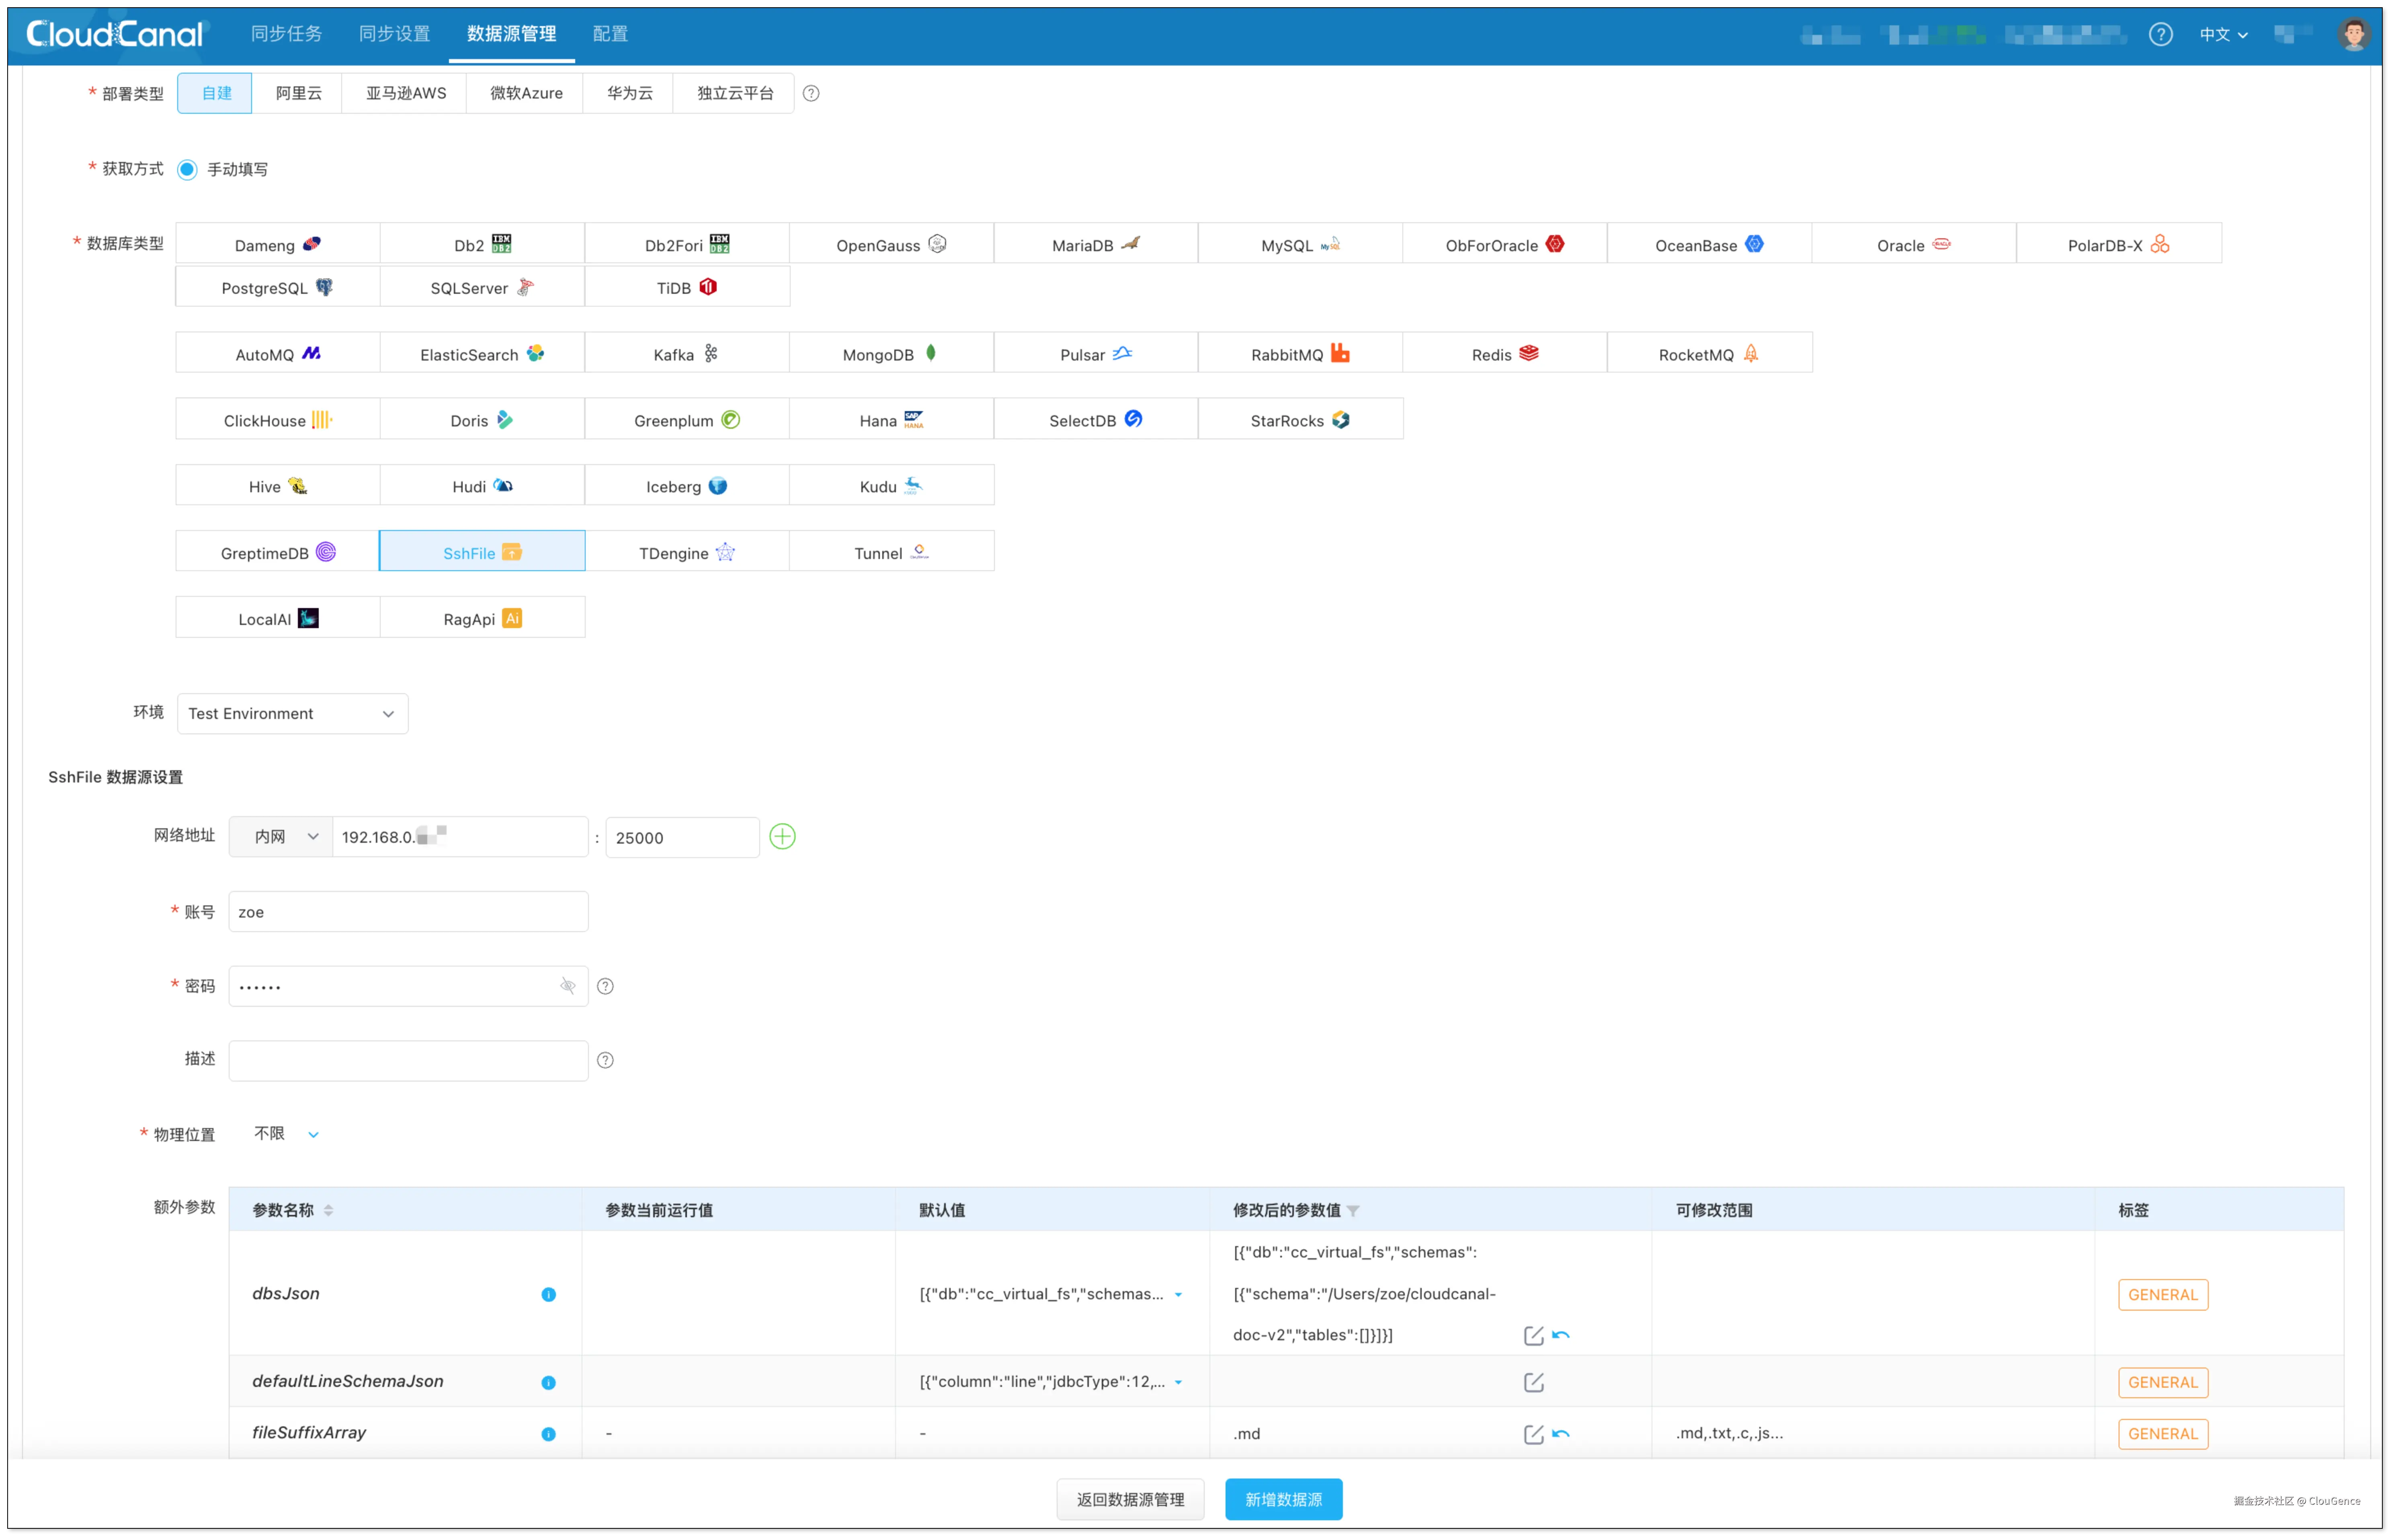The width and height of the screenshot is (2394, 1540).
Task: Switch to 同步任务 tab
Action: (x=286, y=34)
